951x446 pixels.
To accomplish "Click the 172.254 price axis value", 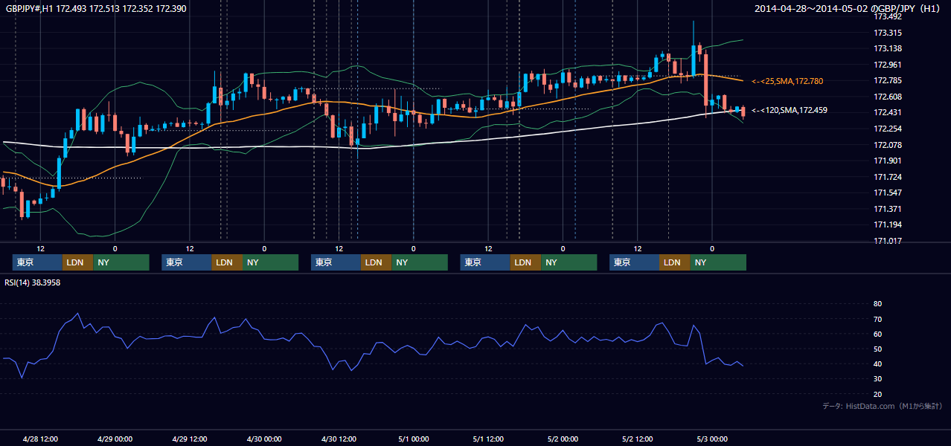I will pyautogui.click(x=887, y=129).
